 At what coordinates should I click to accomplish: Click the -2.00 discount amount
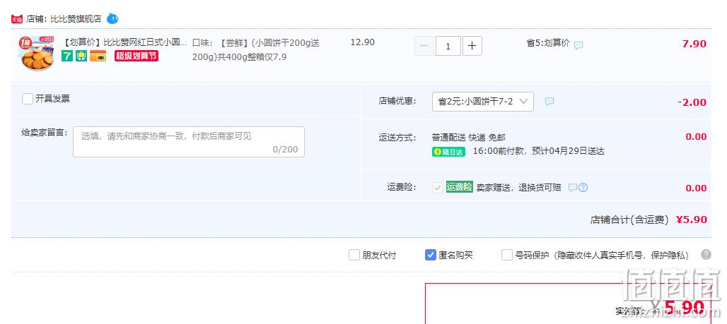coord(692,102)
